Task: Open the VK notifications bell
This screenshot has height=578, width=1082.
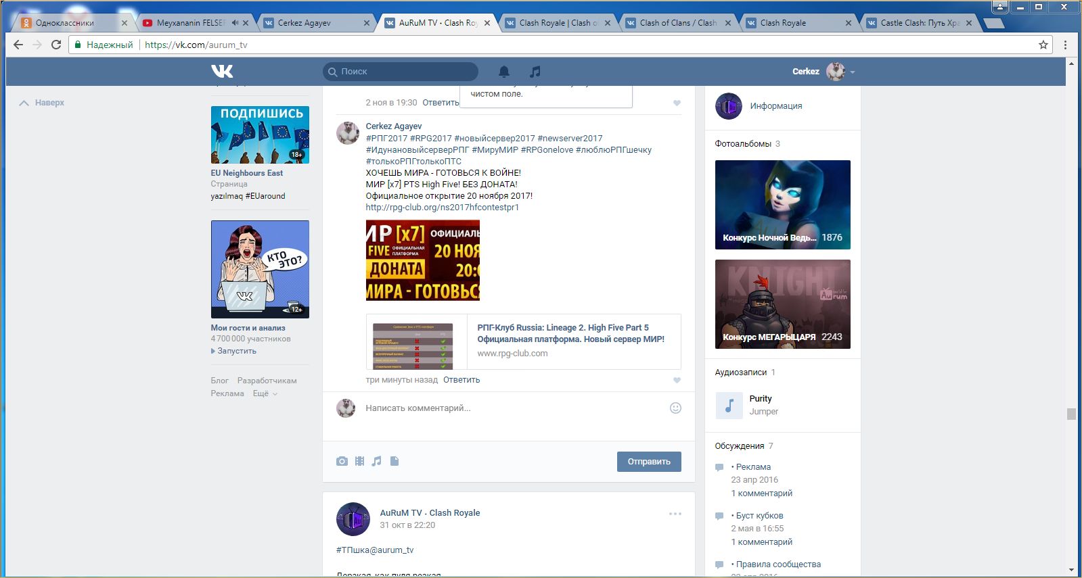Action: pyautogui.click(x=504, y=72)
